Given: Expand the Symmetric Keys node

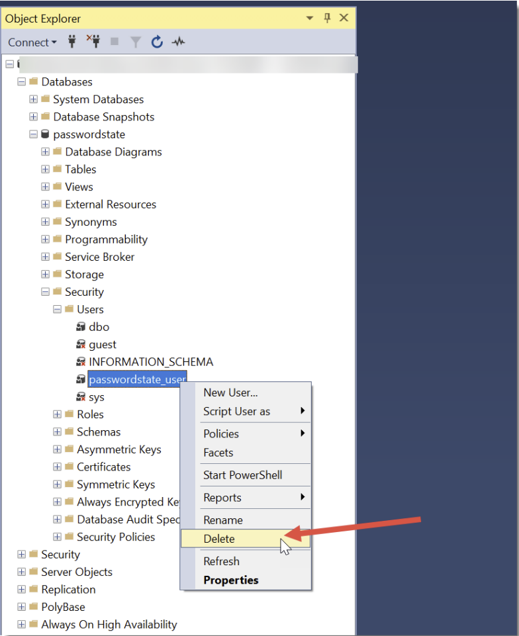Looking at the screenshot, I should pyautogui.click(x=57, y=484).
